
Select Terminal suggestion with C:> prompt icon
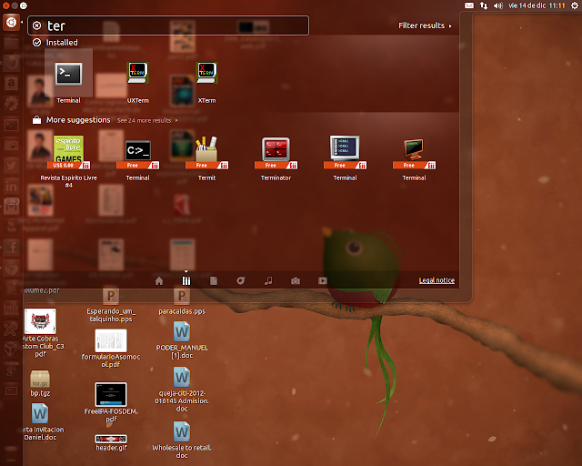pyautogui.click(x=137, y=154)
